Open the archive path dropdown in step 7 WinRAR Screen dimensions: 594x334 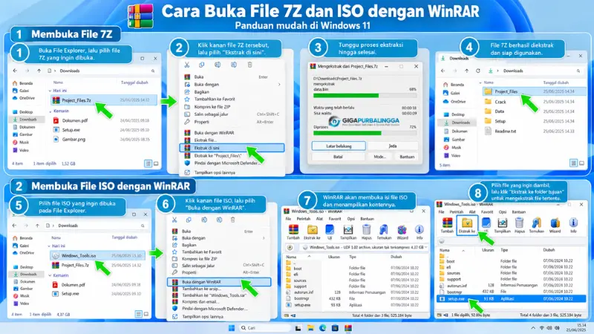pos(425,247)
